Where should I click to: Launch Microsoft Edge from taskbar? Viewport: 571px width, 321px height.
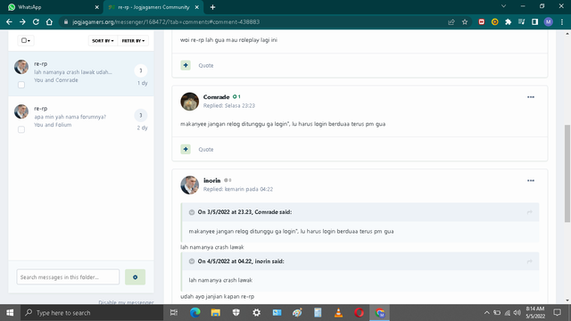pos(194,313)
